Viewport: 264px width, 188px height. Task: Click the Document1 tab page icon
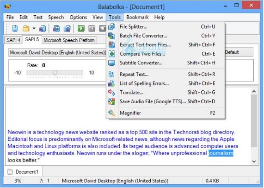(10, 172)
